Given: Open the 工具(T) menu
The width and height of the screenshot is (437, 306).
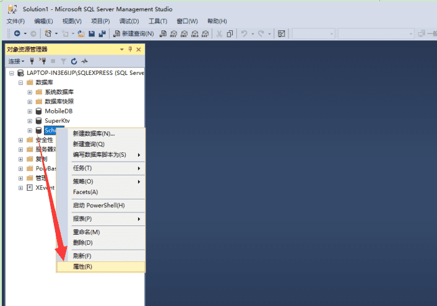Looking at the screenshot, I should (x=158, y=21).
